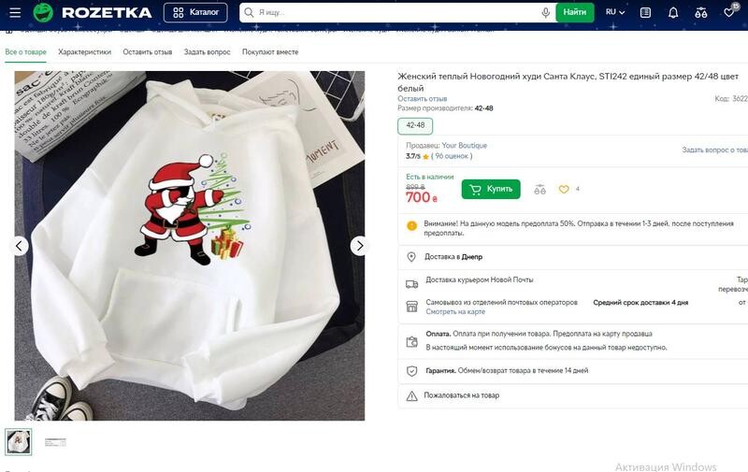The height and width of the screenshot is (472, 748).
Task: Open Оставить отзыв tab
Action: [x=148, y=52]
